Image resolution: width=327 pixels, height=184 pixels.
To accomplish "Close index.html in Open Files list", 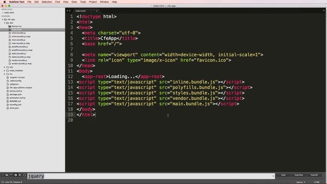I will [3, 13].
